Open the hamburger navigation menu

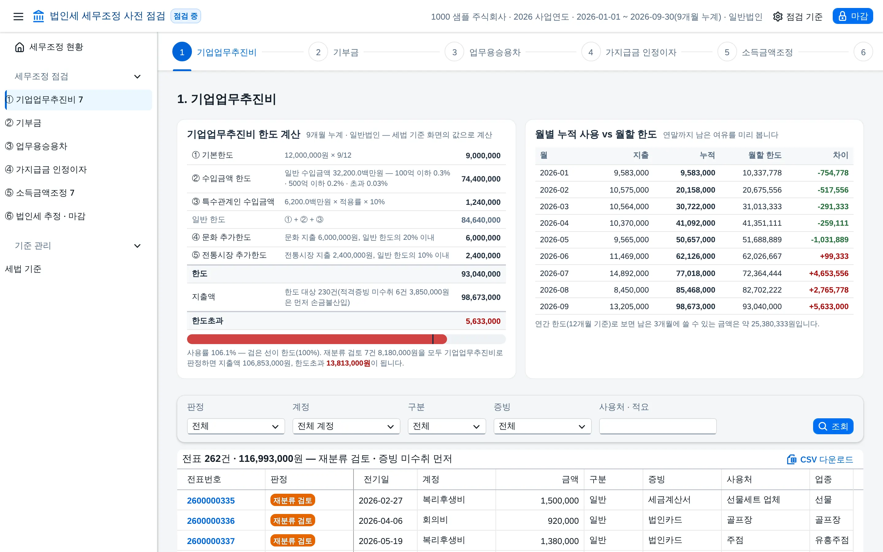click(x=18, y=17)
